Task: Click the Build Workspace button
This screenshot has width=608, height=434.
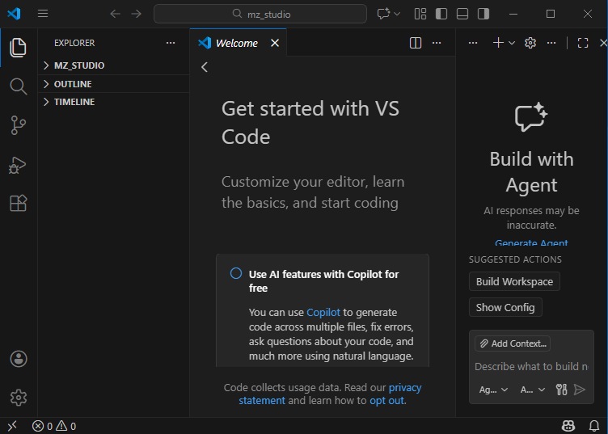Action: pyautogui.click(x=514, y=281)
